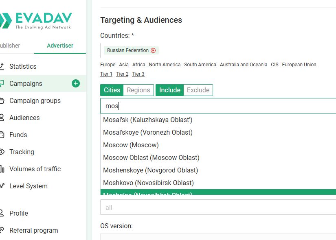Open Campaign groups in the sidebar
This screenshot has height=240, width=336.
[x=35, y=100]
